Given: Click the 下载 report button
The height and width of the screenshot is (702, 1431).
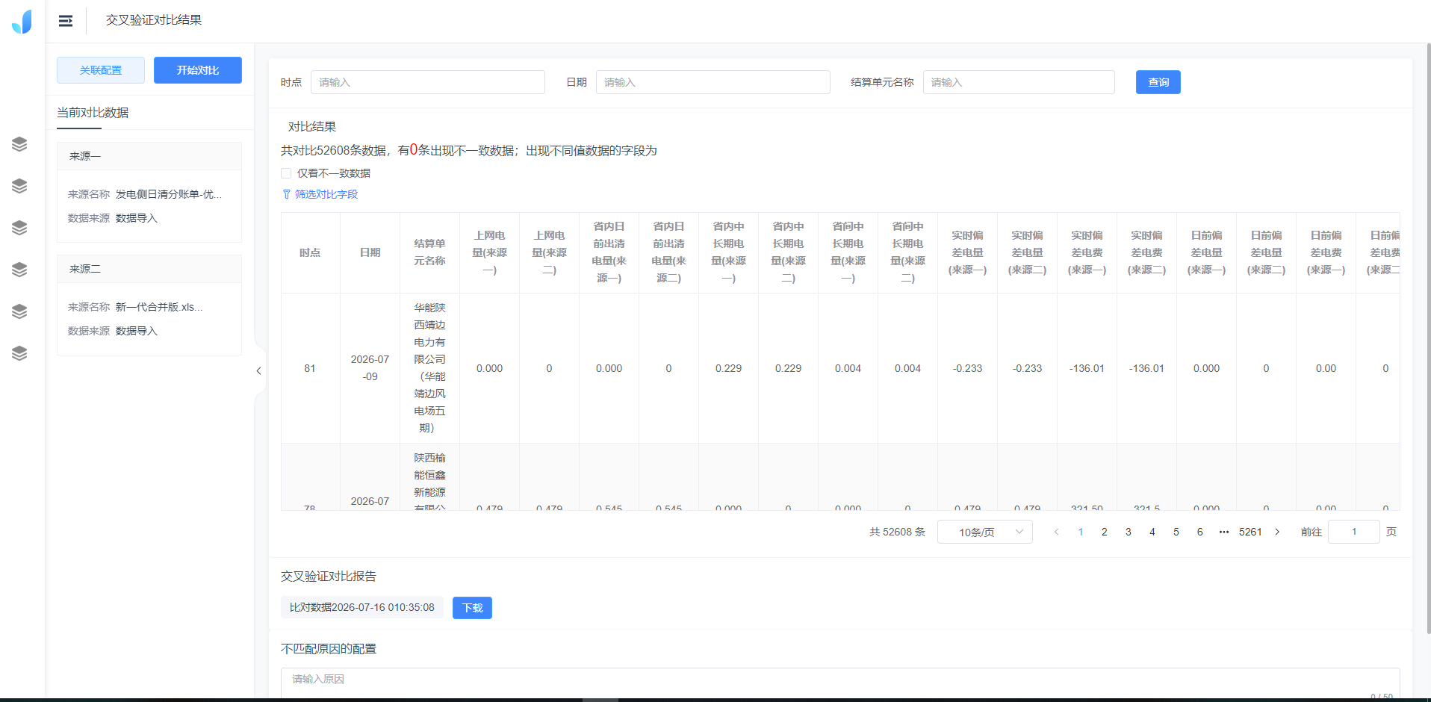Looking at the screenshot, I should tap(472, 608).
